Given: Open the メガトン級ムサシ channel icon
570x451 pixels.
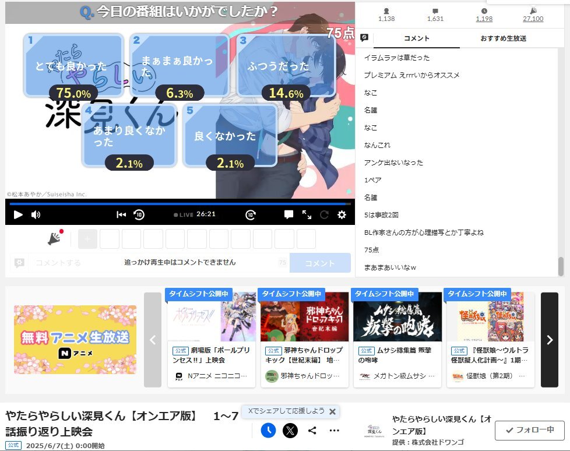Looking at the screenshot, I should point(365,376).
